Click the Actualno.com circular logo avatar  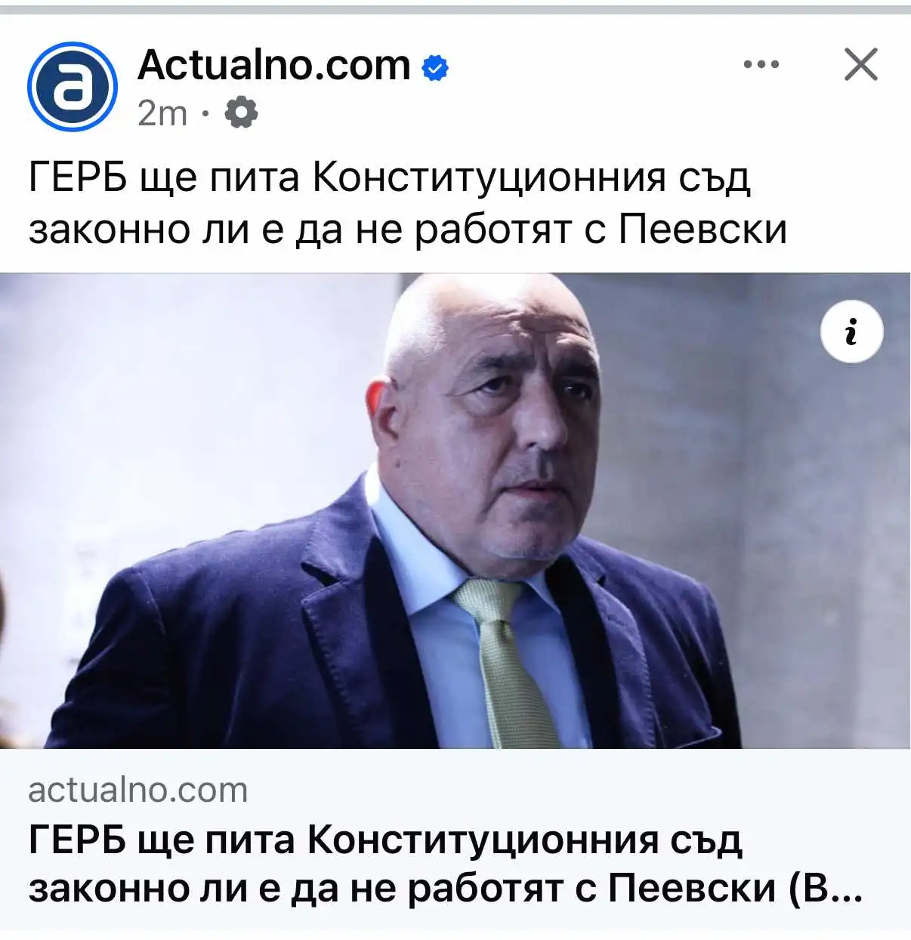73,87
